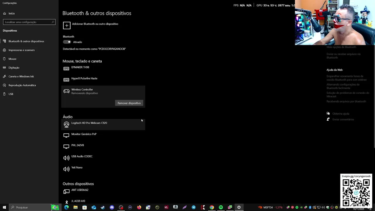Click the speaker icon next to USB Audio CODEC

click(66, 158)
